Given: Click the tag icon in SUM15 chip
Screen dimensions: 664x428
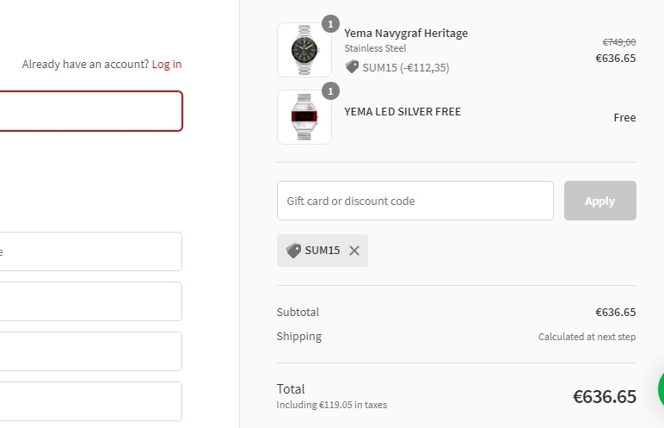Looking at the screenshot, I should pos(293,251).
